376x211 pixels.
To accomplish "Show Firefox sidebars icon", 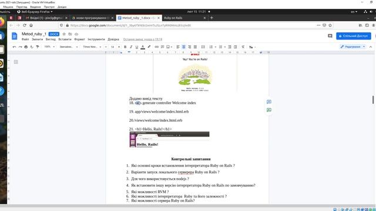I will click(x=367, y=25).
